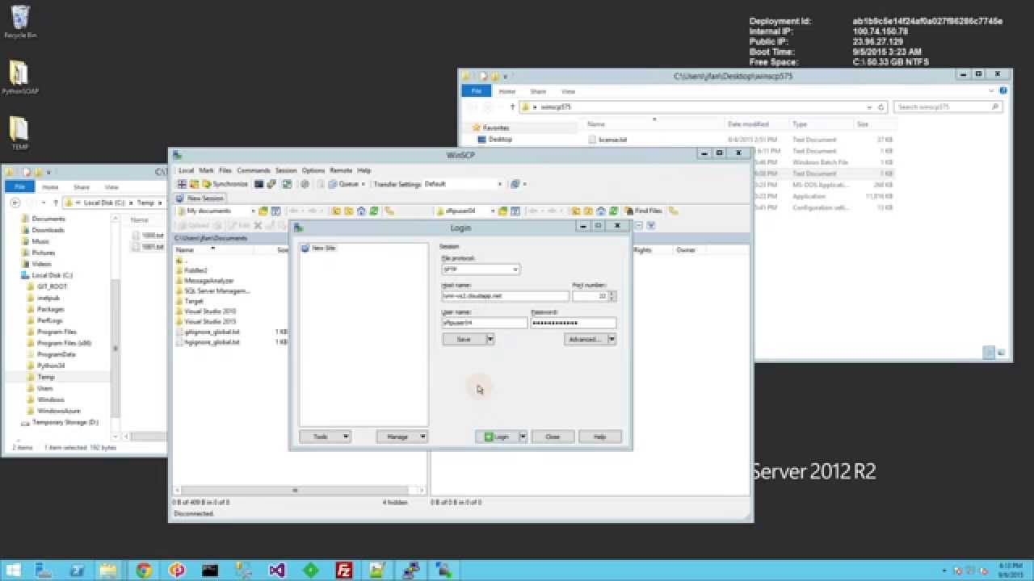This screenshot has width=1034, height=581.
Task: Open the Fiddler2 folder in WinSCP local panel
Action: pos(195,270)
